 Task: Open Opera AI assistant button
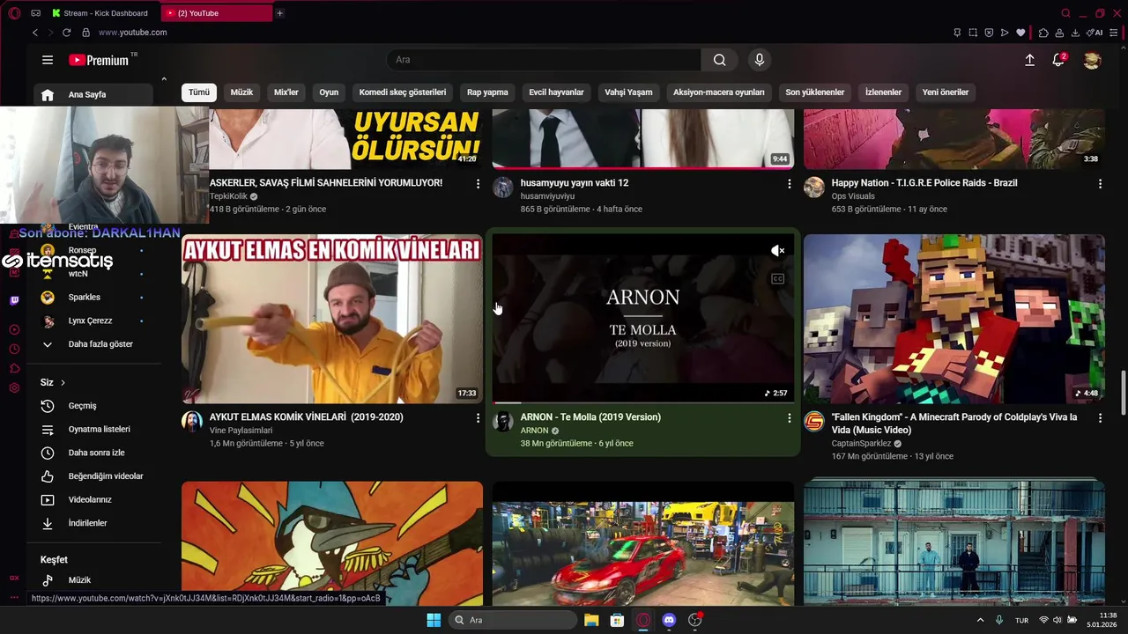pos(1095,33)
